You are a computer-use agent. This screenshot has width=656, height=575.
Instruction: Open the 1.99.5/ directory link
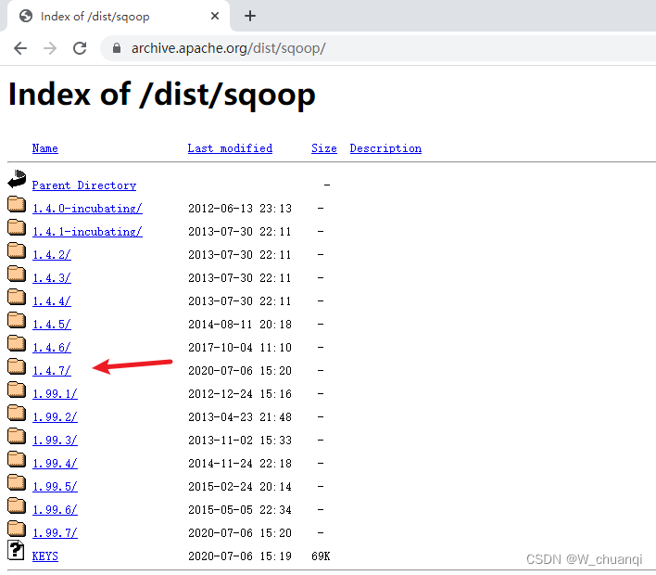coord(55,487)
